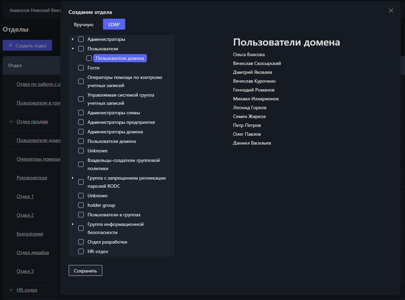Open the Руководители department link
The height and width of the screenshot is (300, 405).
(32, 177)
